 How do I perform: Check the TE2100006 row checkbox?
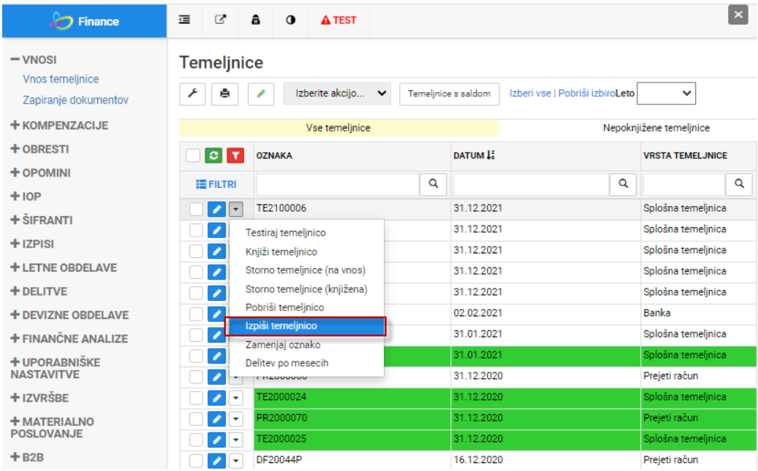[196, 209]
